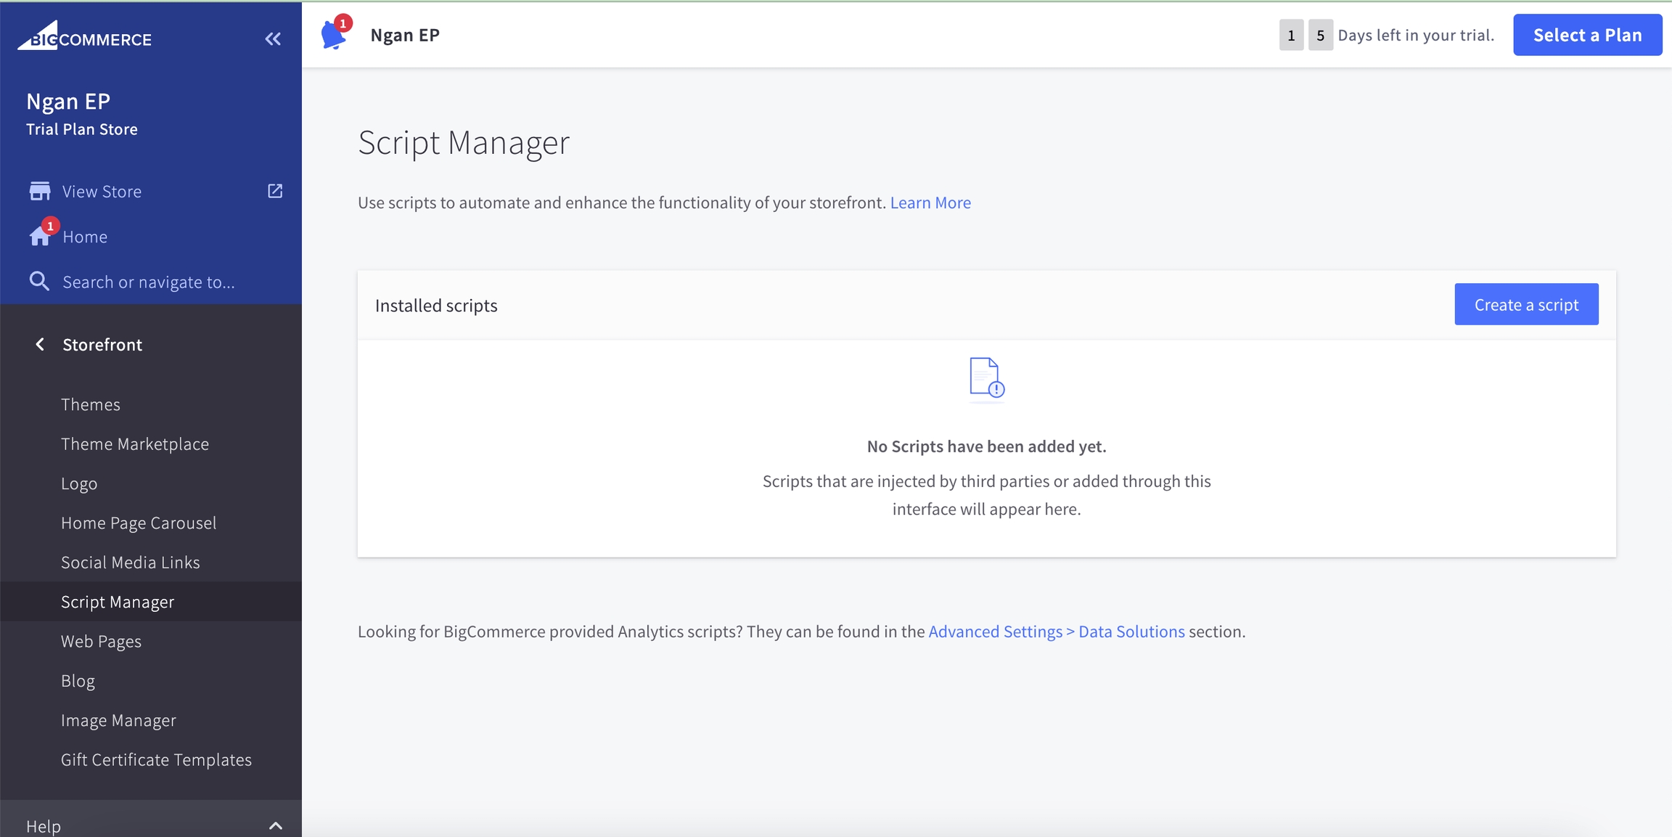Click the Home house icon

40,237
